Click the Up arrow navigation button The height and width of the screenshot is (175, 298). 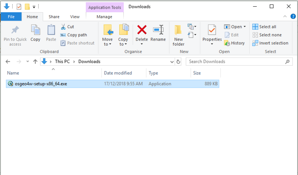(x=35, y=62)
